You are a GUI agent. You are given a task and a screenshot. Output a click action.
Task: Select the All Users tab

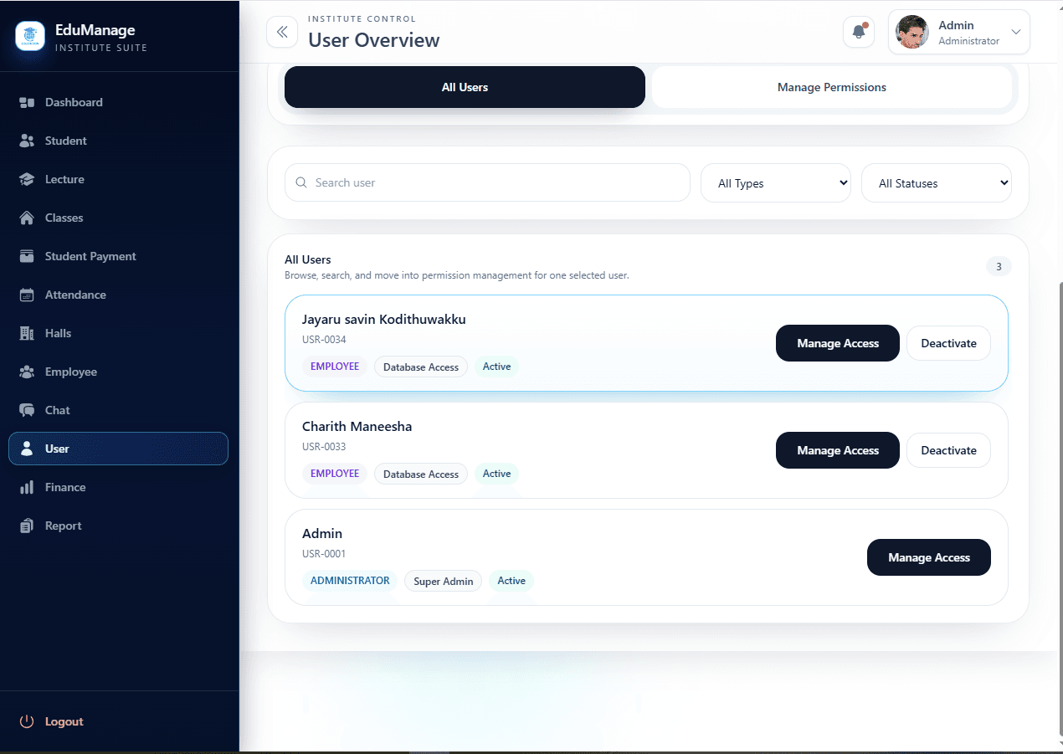[x=464, y=86]
